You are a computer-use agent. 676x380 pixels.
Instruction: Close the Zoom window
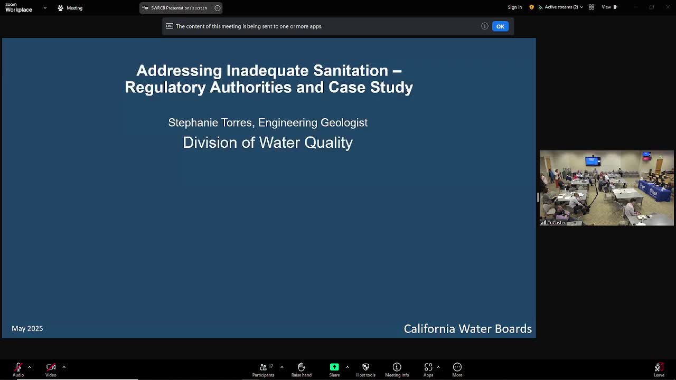pyautogui.click(x=667, y=7)
